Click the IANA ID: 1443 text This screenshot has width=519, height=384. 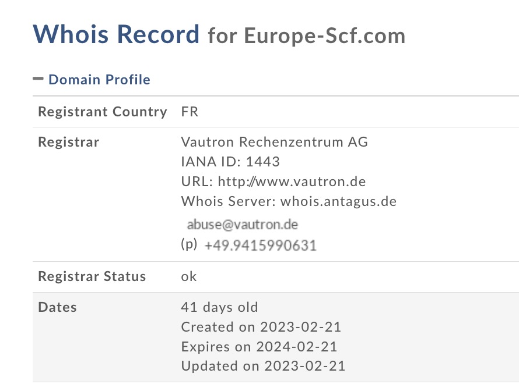point(230,162)
